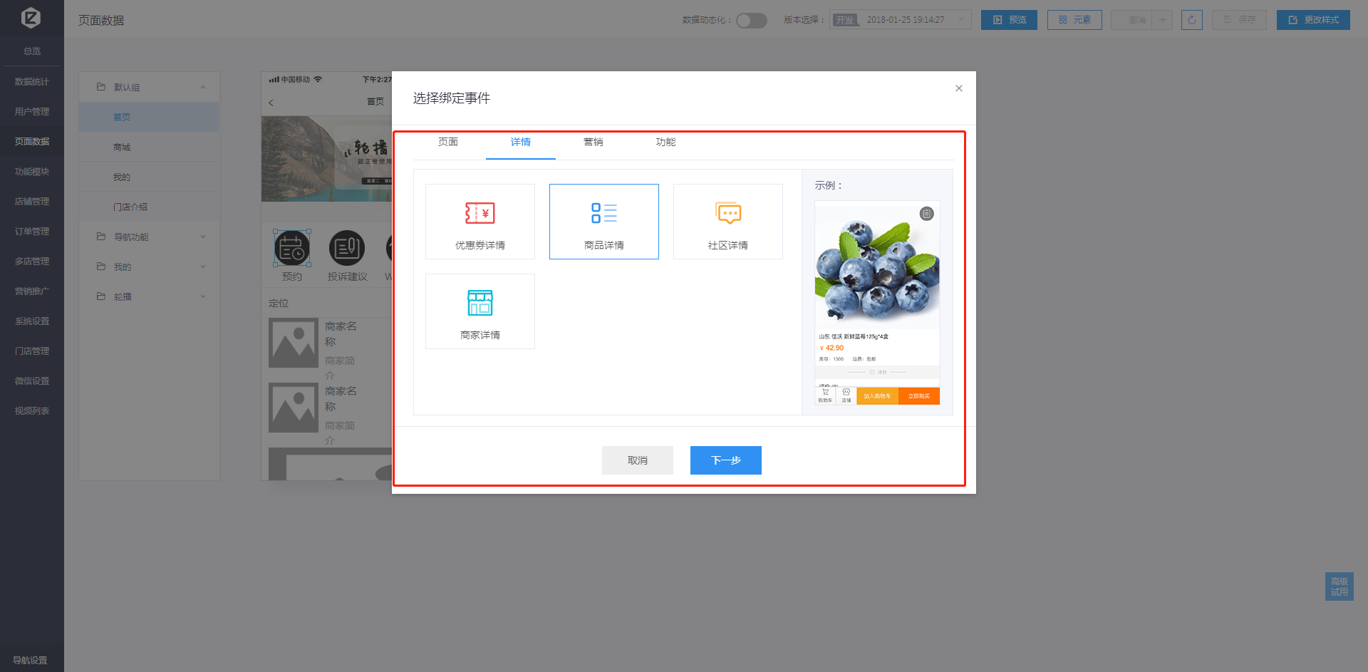
Task: Close the 选择绑定事件 dialog
Action: pos(958,88)
